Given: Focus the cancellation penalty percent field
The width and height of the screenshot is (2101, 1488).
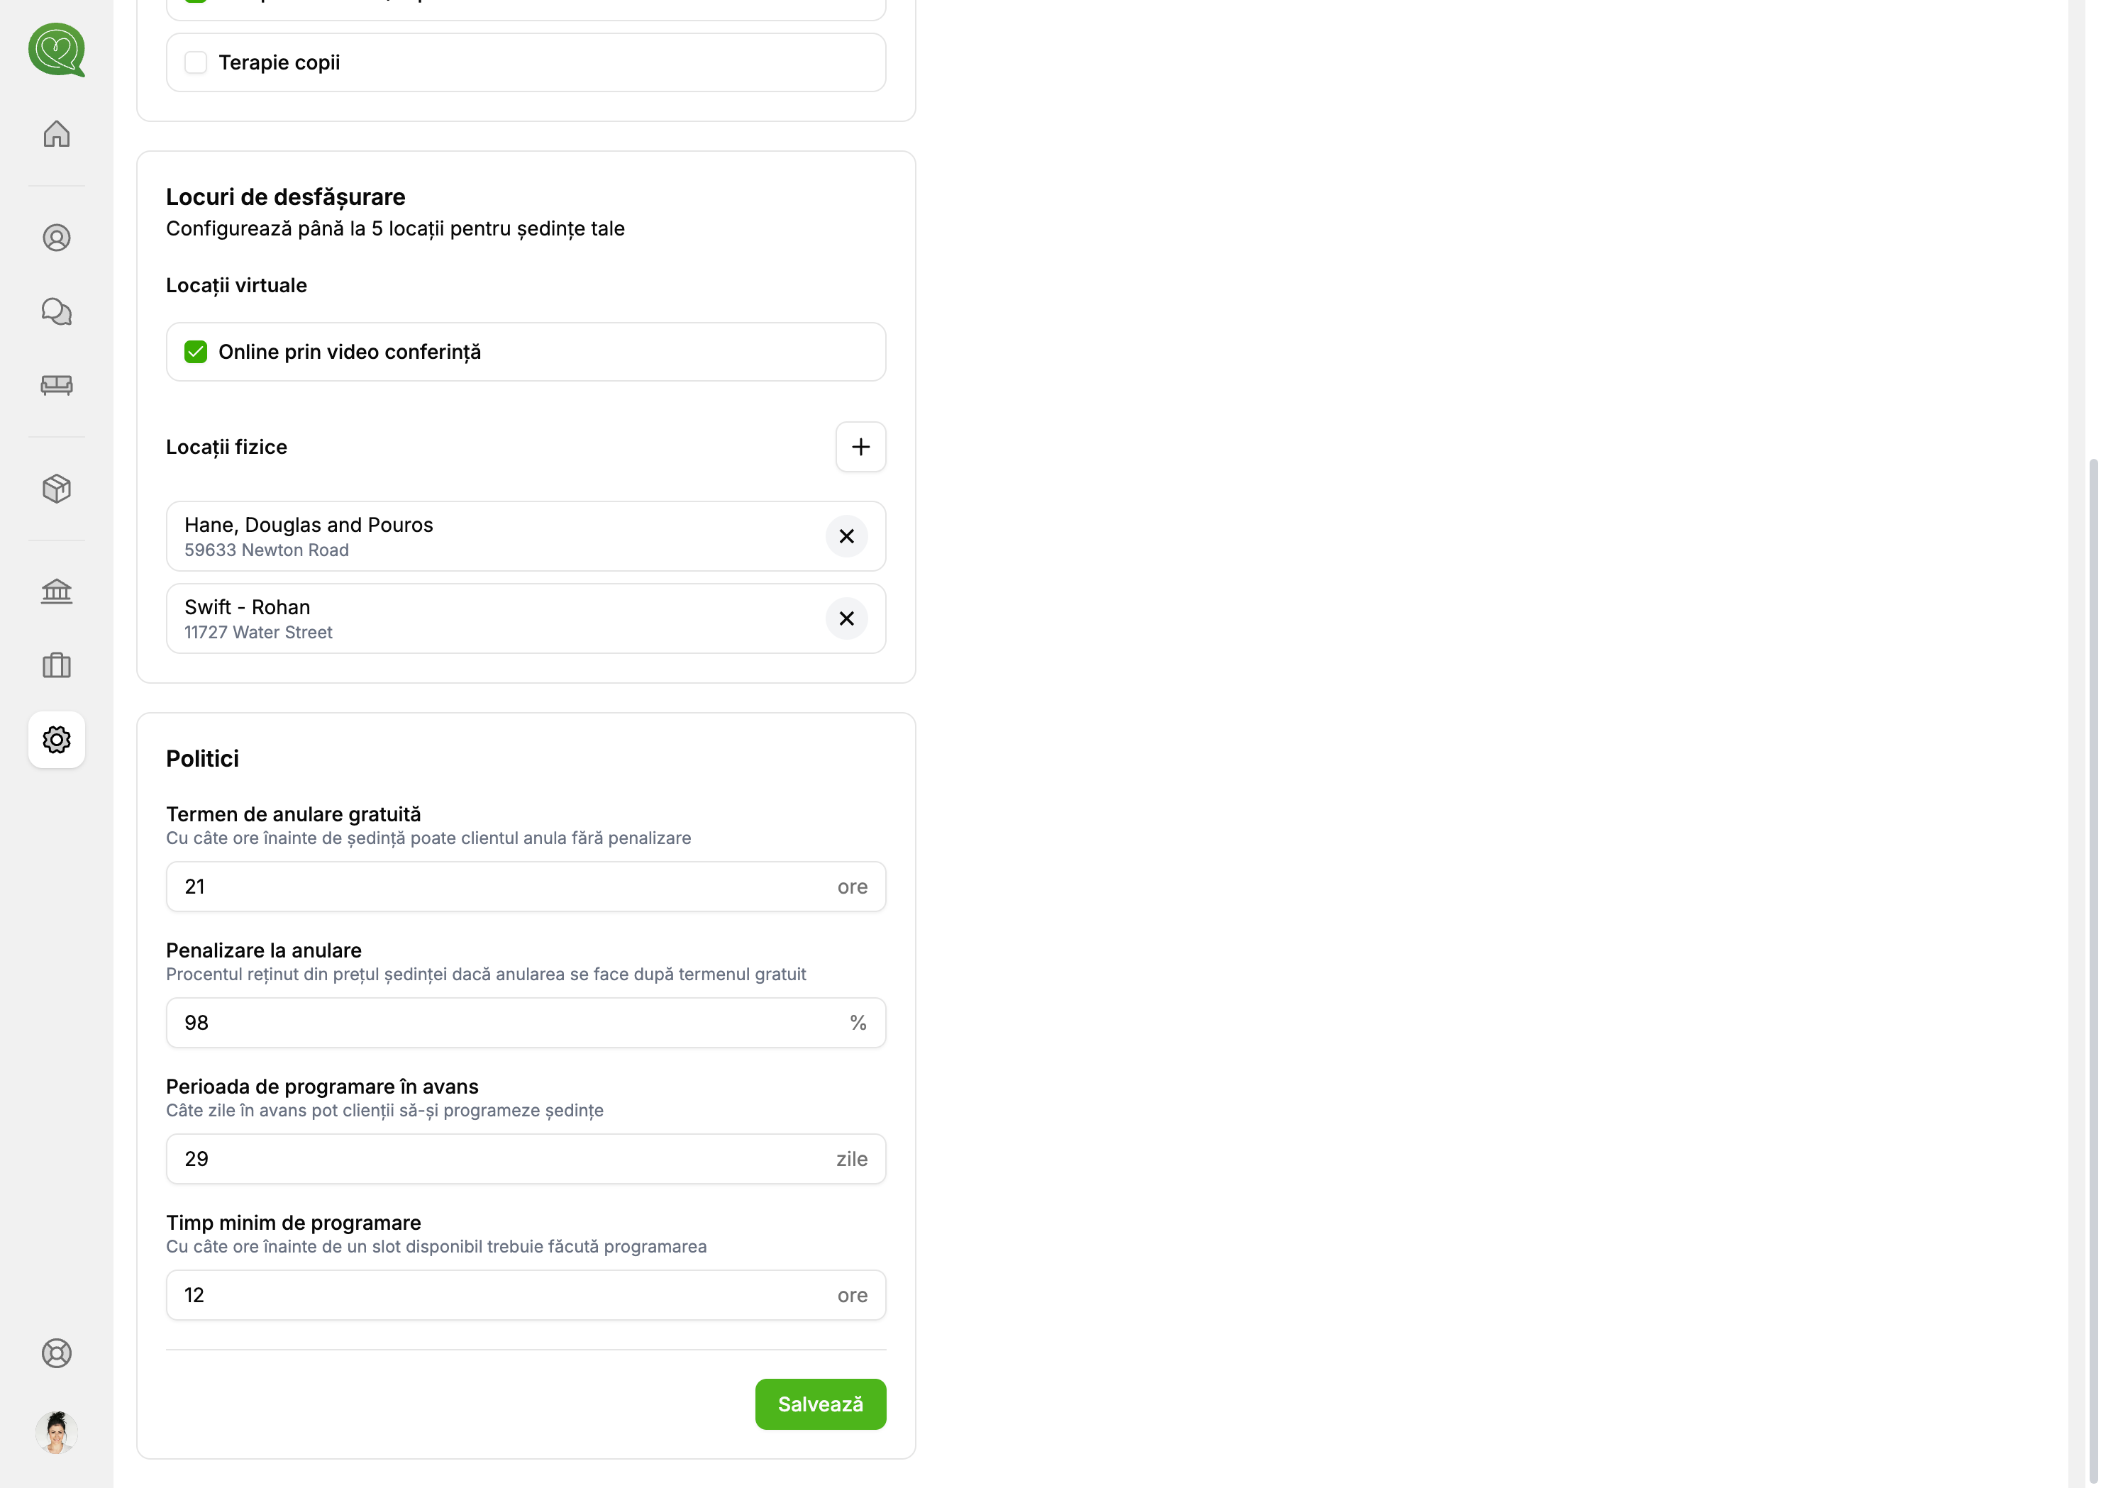Looking at the screenshot, I should pos(504,1023).
